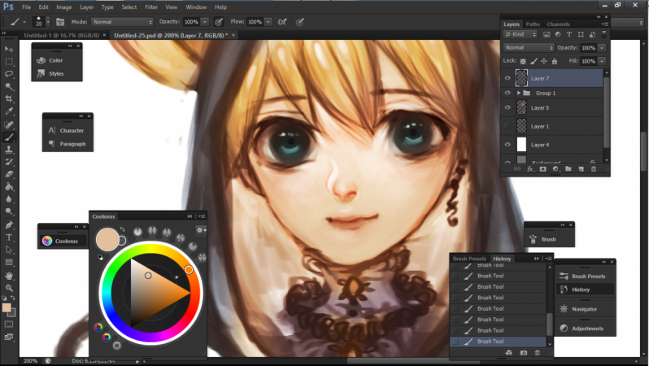
Task: Select the Crop tool
Action: click(x=9, y=99)
